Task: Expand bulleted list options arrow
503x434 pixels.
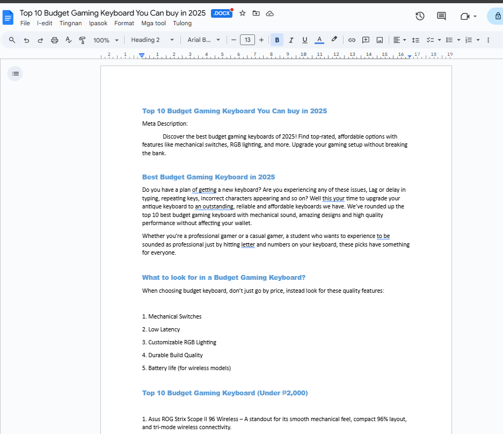Action: 458,40
